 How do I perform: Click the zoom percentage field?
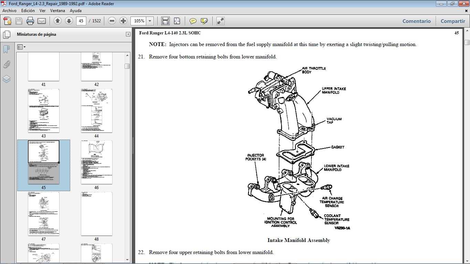pyautogui.click(x=139, y=21)
